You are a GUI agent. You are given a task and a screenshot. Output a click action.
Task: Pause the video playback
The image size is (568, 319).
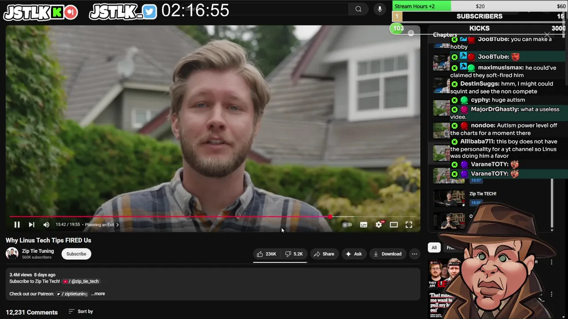pyautogui.click(x=17, y=225)
